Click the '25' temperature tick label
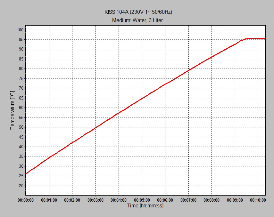This screenshot has width=274, height=217. 21,176
